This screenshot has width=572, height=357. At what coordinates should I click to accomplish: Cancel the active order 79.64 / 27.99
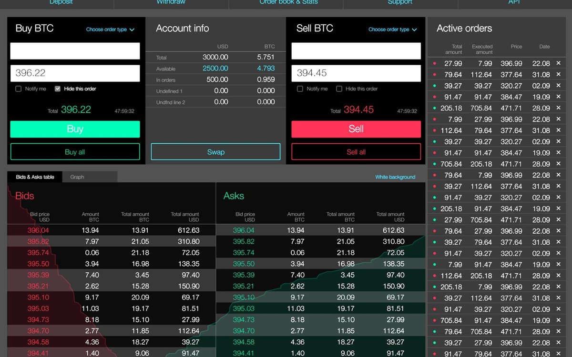[558, 231]
